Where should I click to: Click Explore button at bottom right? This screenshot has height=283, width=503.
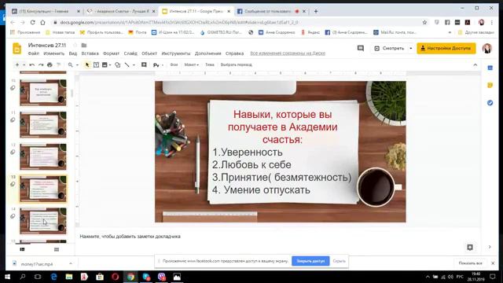470,248
